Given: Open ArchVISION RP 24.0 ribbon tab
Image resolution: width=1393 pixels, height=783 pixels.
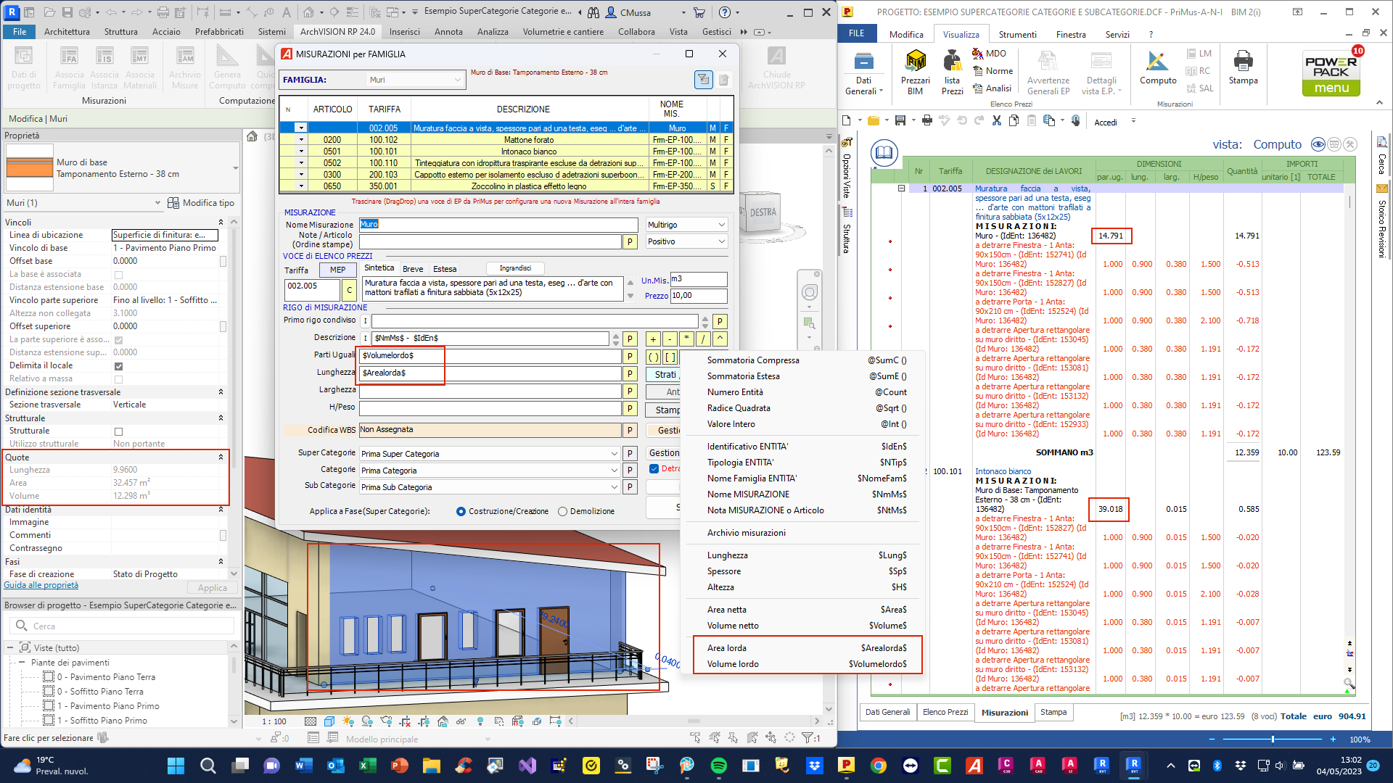Looking at the screenshot, I should pos(337,31).
